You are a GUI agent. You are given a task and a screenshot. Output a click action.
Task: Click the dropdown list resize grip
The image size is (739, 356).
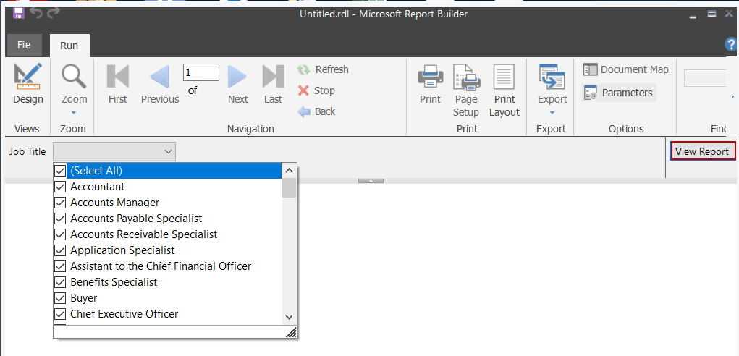(x=291, y=333)
